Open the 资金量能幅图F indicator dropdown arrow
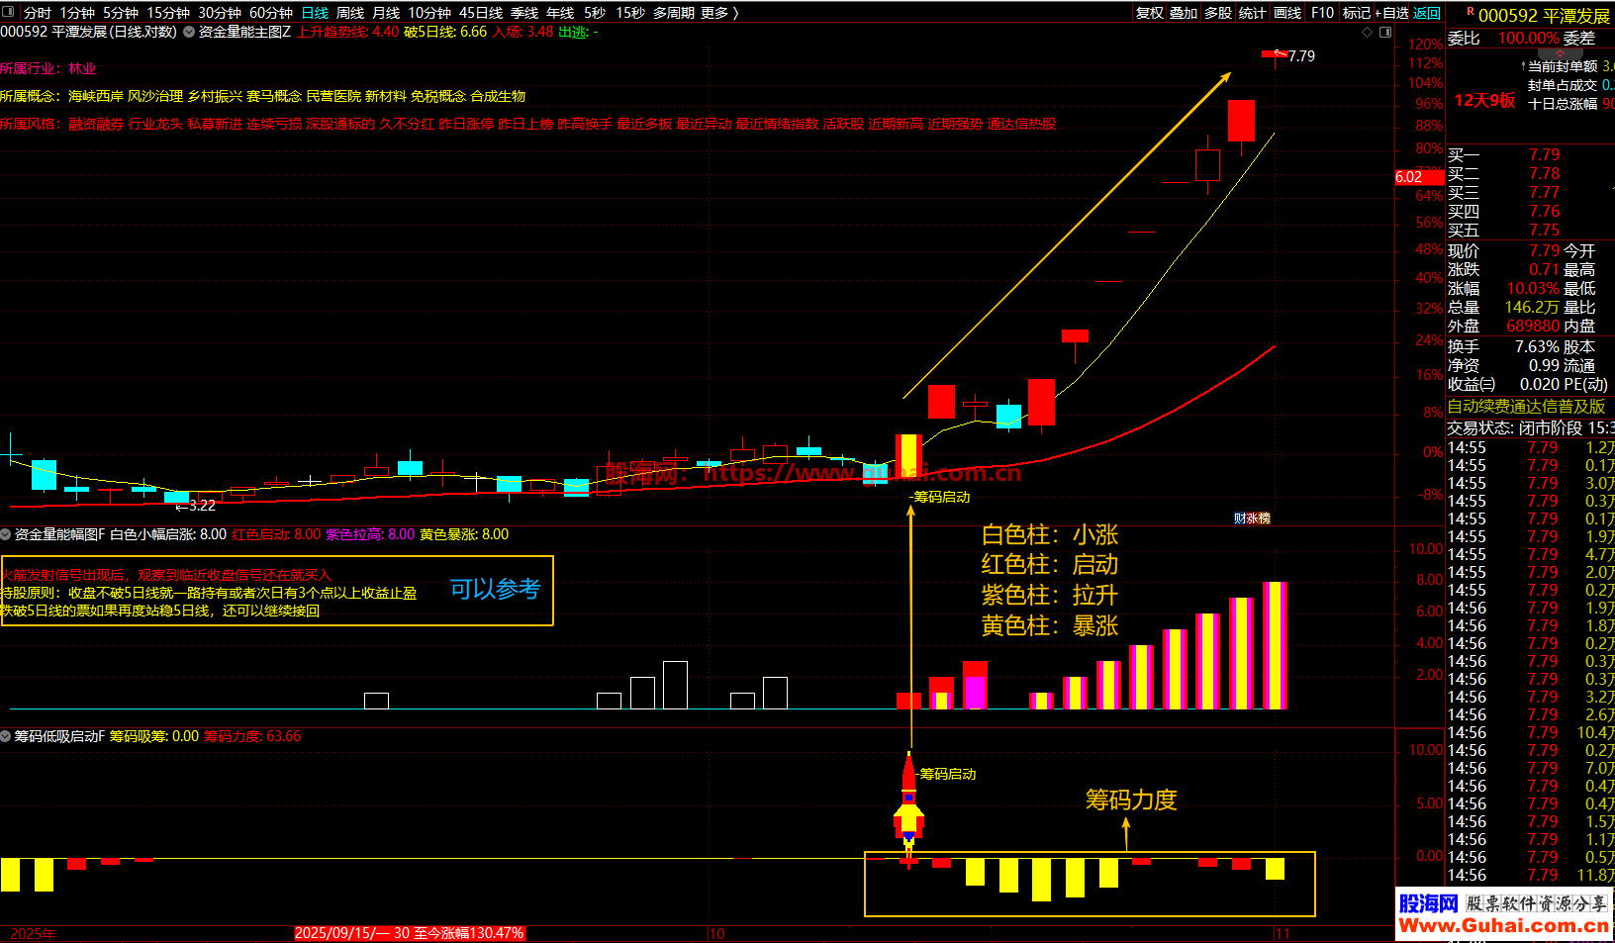The height and width of the screenshot is (943, 1615). point(6,534)
